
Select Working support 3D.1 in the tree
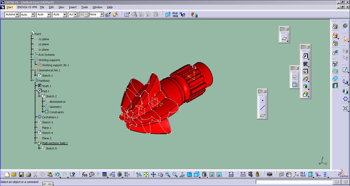point(55,65)
